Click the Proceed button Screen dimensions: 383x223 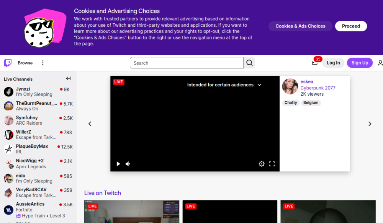[351, 26]
